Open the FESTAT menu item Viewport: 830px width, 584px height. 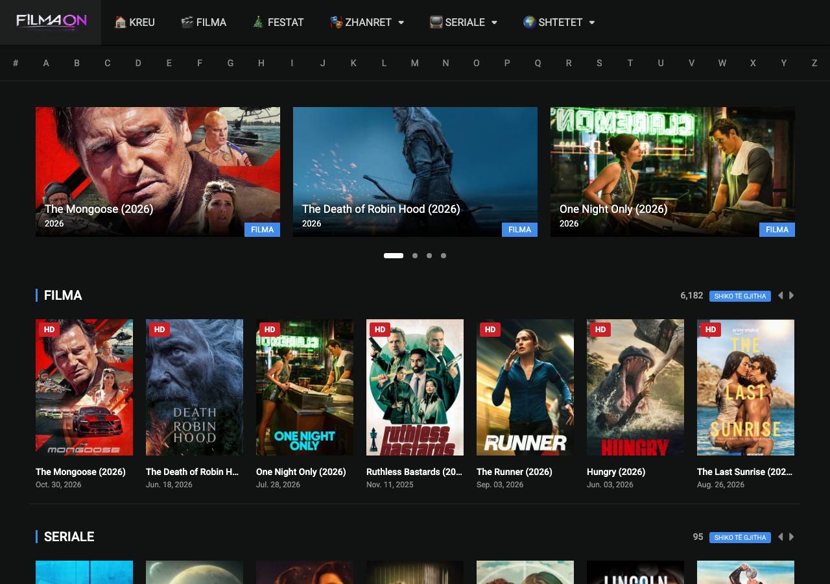point(278,22)
